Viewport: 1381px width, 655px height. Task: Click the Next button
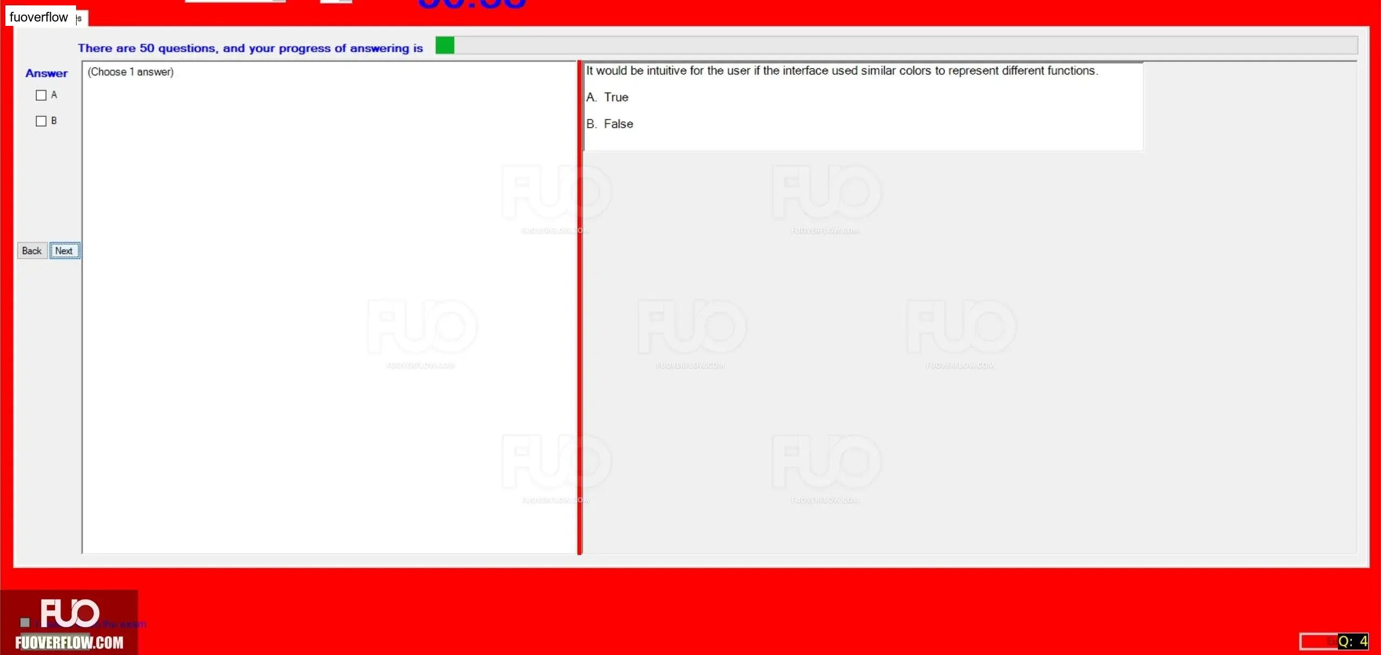[65, 251]
